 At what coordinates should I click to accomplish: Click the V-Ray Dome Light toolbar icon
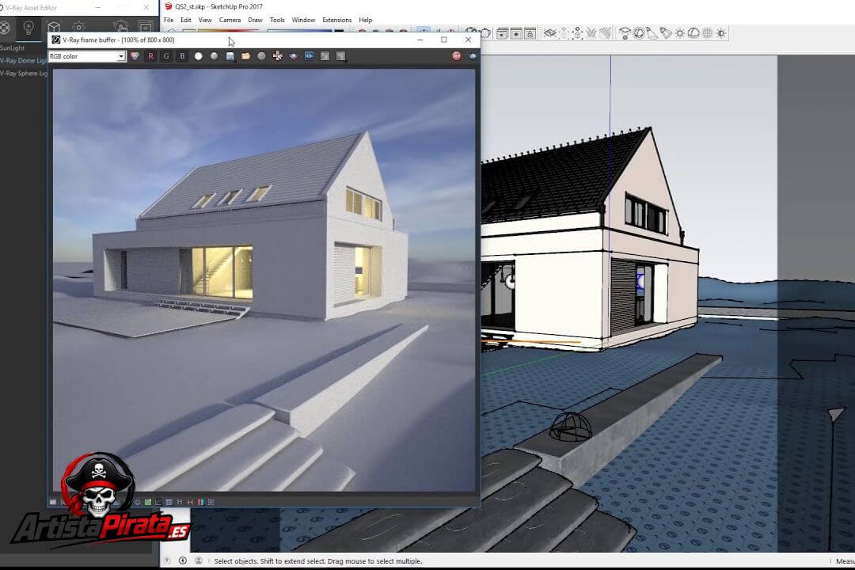[x=693, y=33]
